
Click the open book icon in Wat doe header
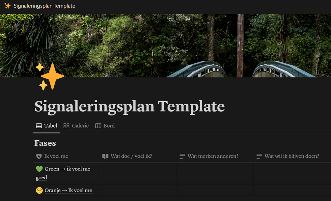105,156
